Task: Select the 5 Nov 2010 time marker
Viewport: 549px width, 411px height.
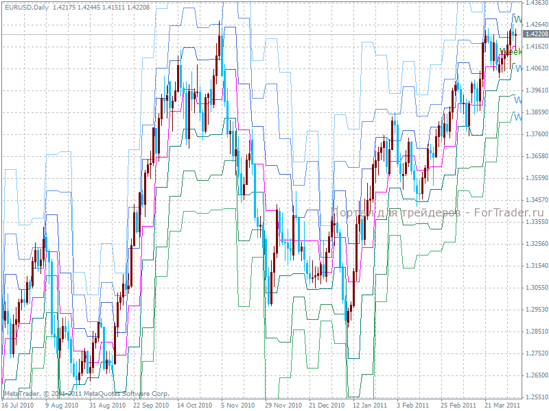Action: [x=237, y=405]
